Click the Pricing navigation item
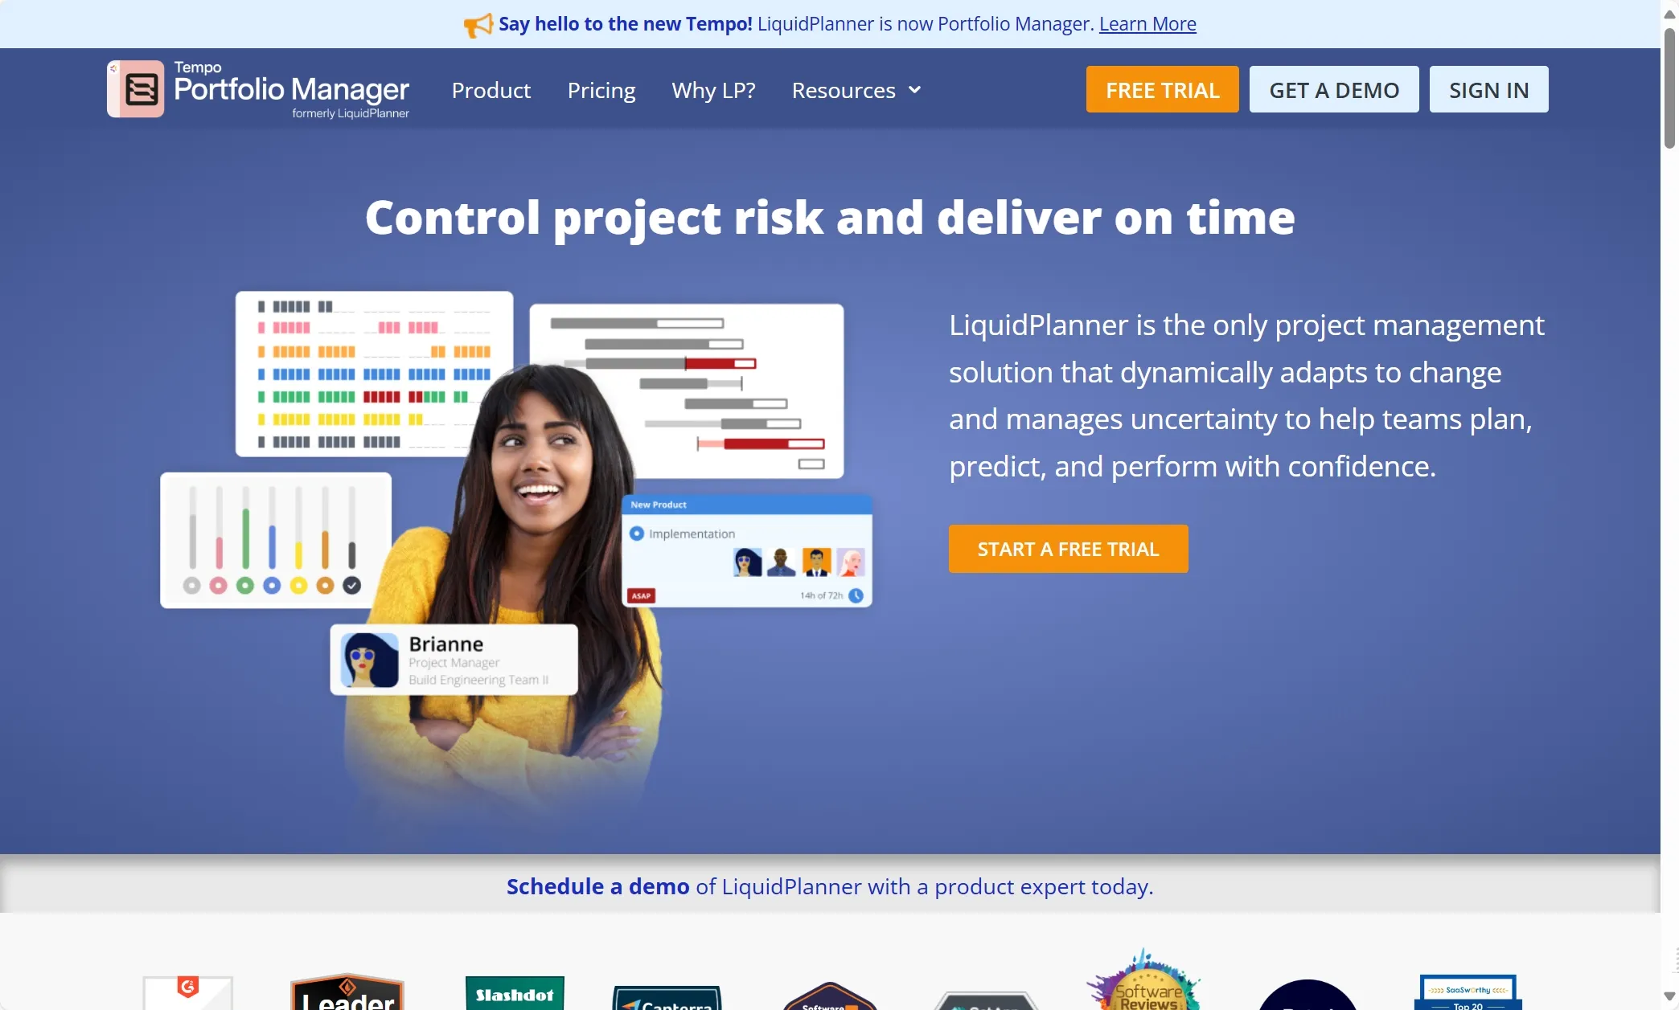Viewport: 1679px width, 1010px height. (601, 90)
